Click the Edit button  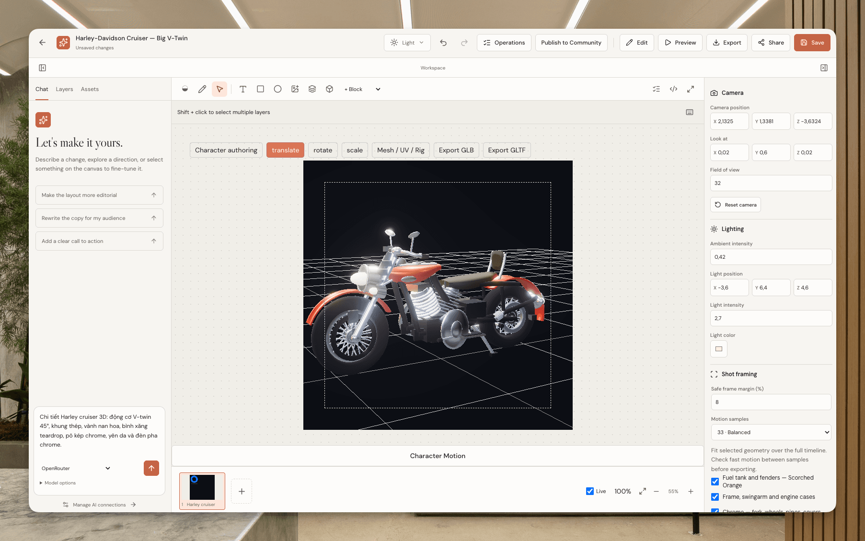pyautogui.click(x=637, y=43)
